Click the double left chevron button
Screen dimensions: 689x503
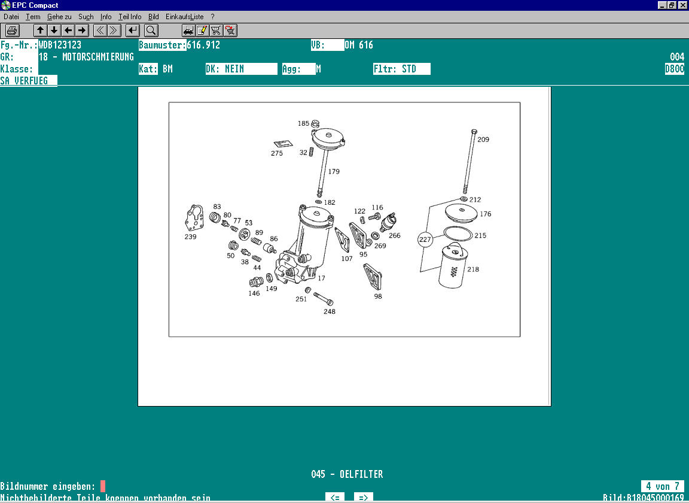(100, 30)
